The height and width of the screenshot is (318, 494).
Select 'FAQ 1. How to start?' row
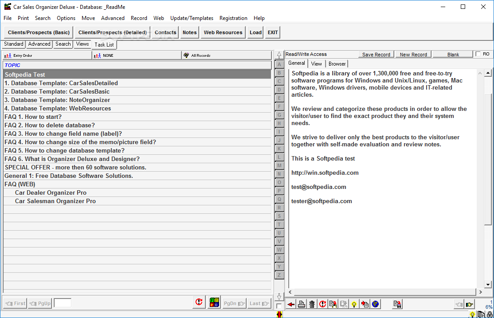click(137, 117)
